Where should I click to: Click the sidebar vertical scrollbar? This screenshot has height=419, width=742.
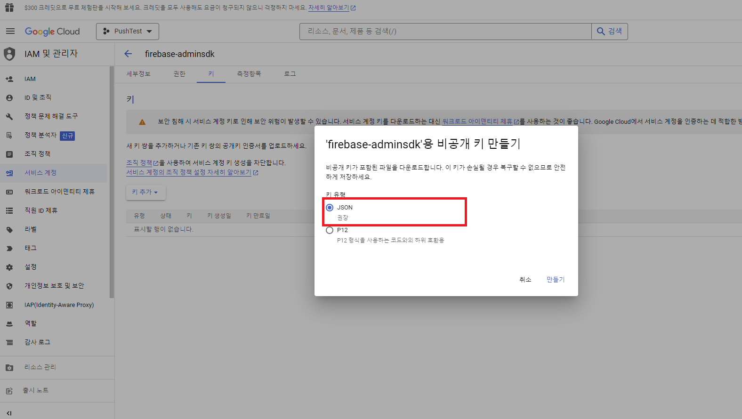[x=112, y=182]
